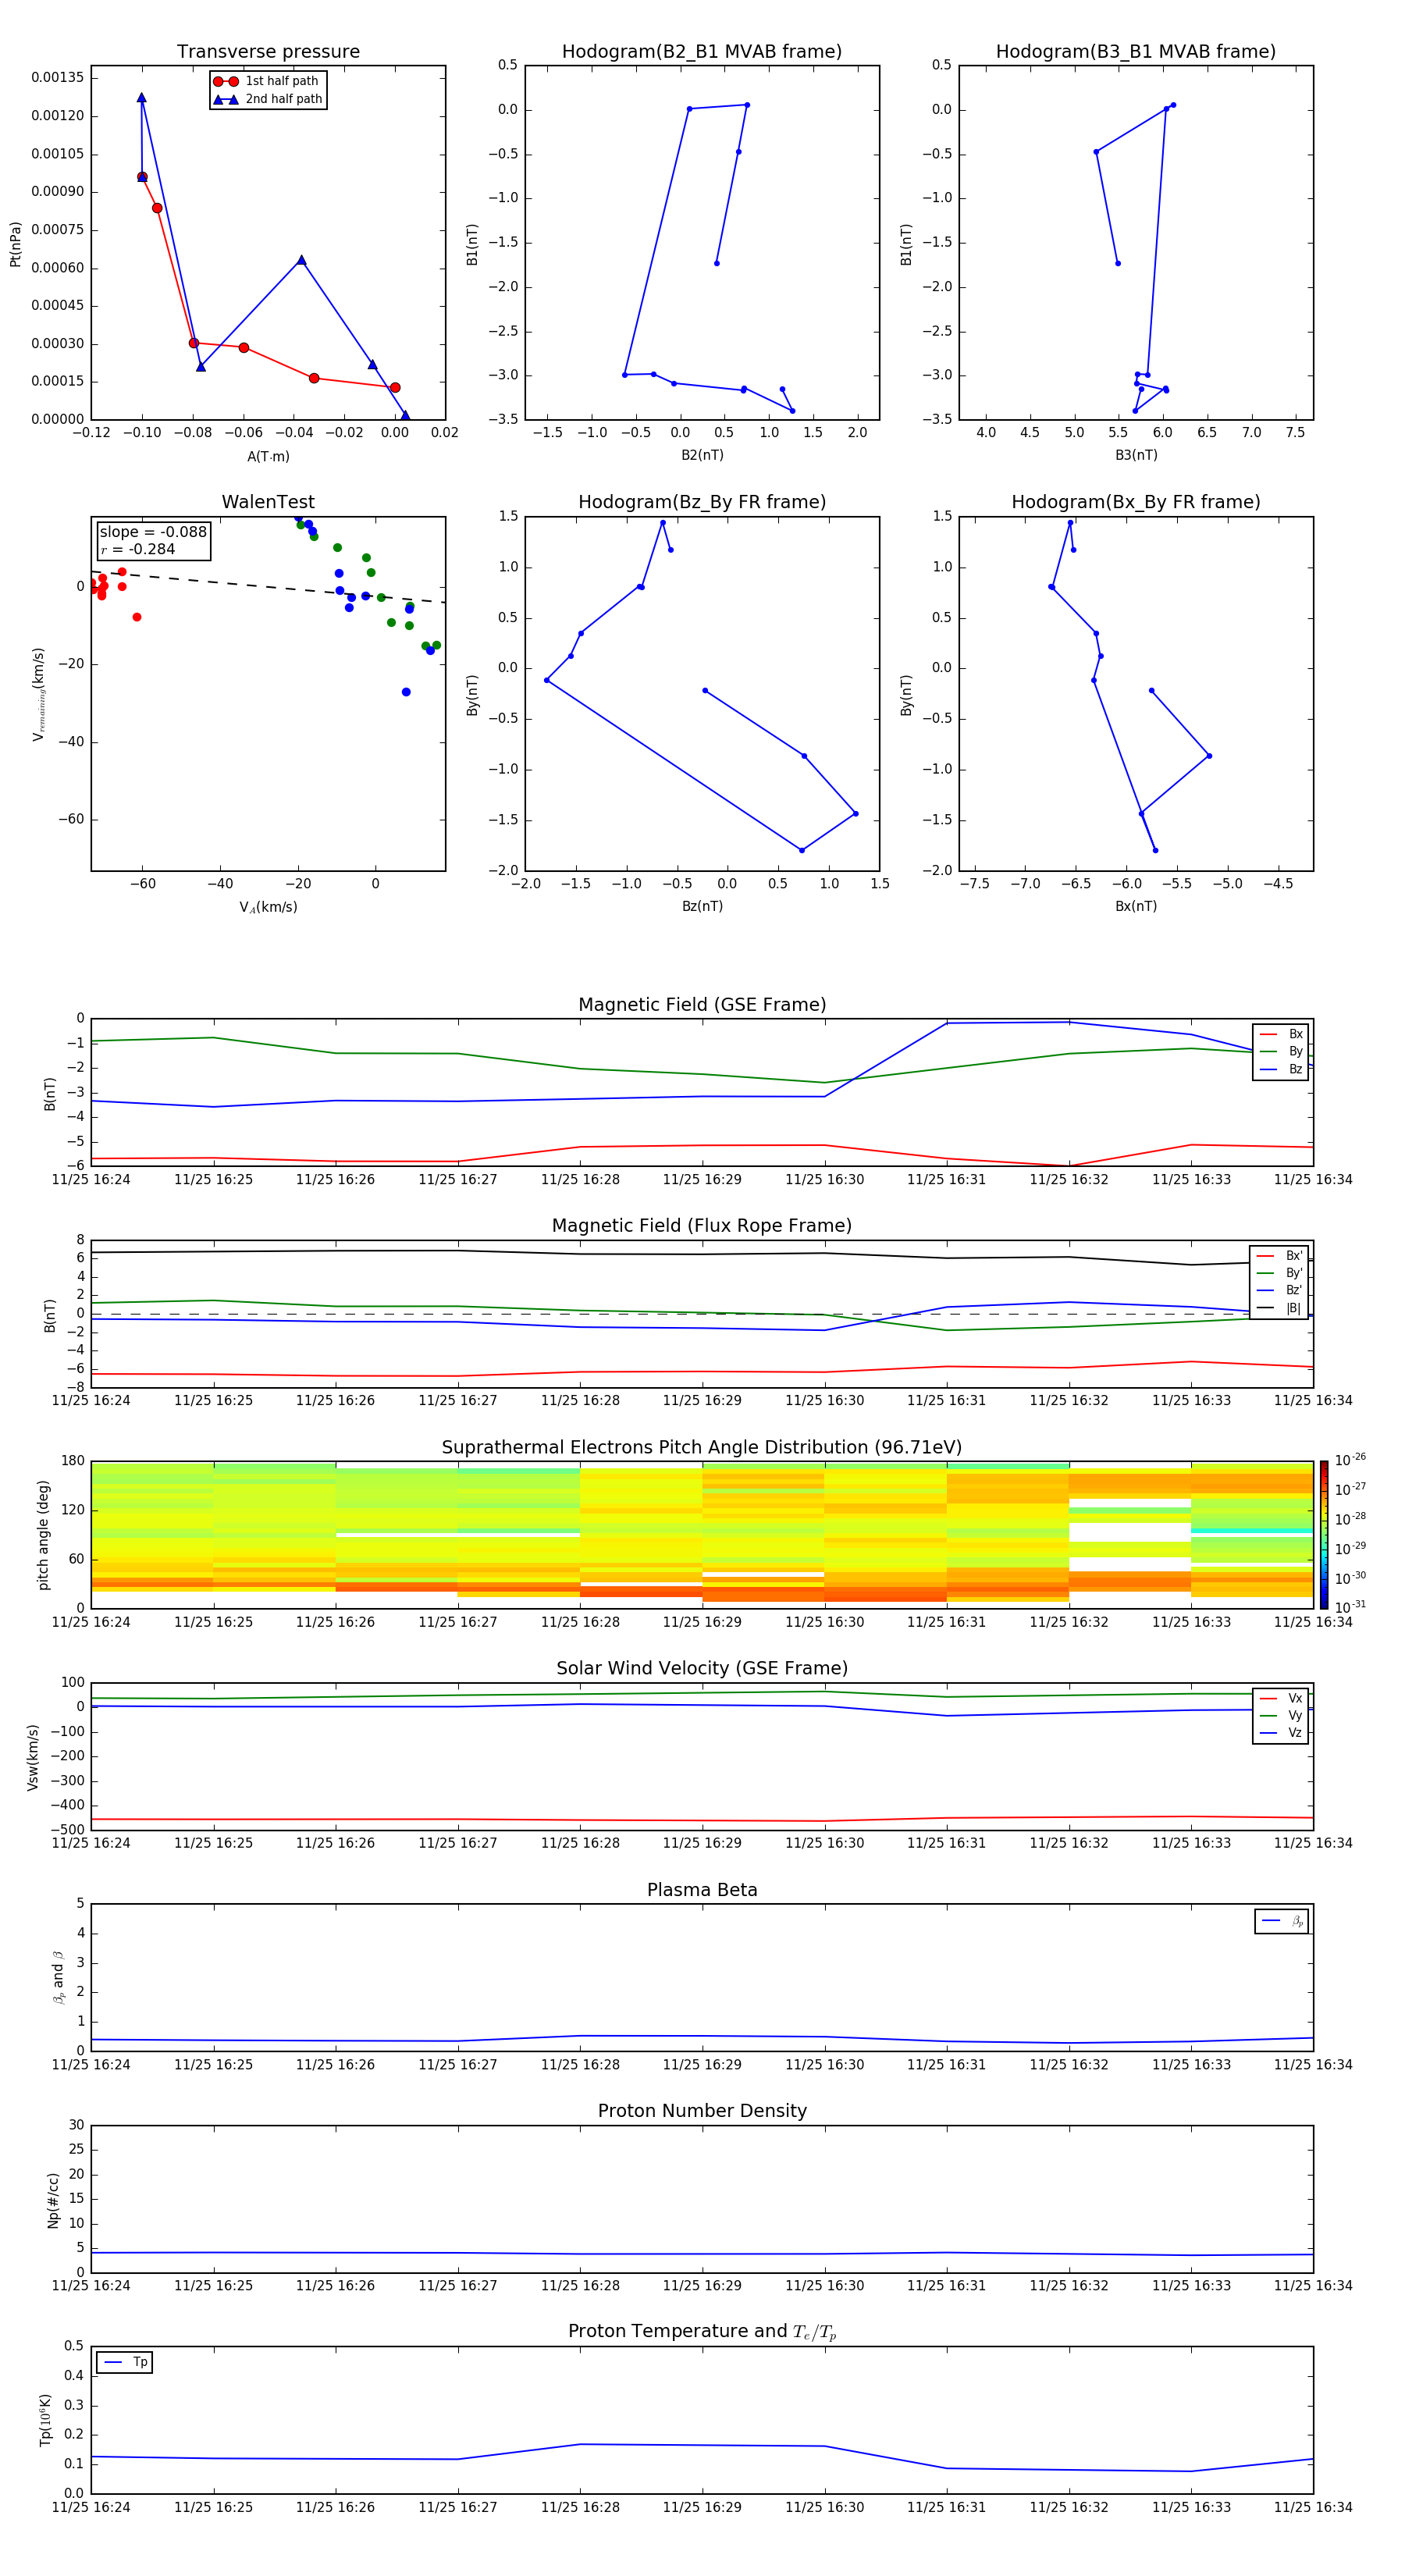The width and height of the screenshot is (1405, 2576).
Task: Click the 'Hodogram(B3_B1 MVAB frame)' title
Action: (1136, 51)
